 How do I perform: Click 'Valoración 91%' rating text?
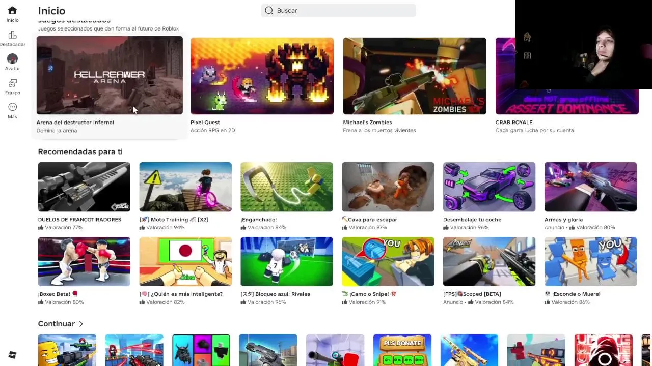click(x=368, y=302)
